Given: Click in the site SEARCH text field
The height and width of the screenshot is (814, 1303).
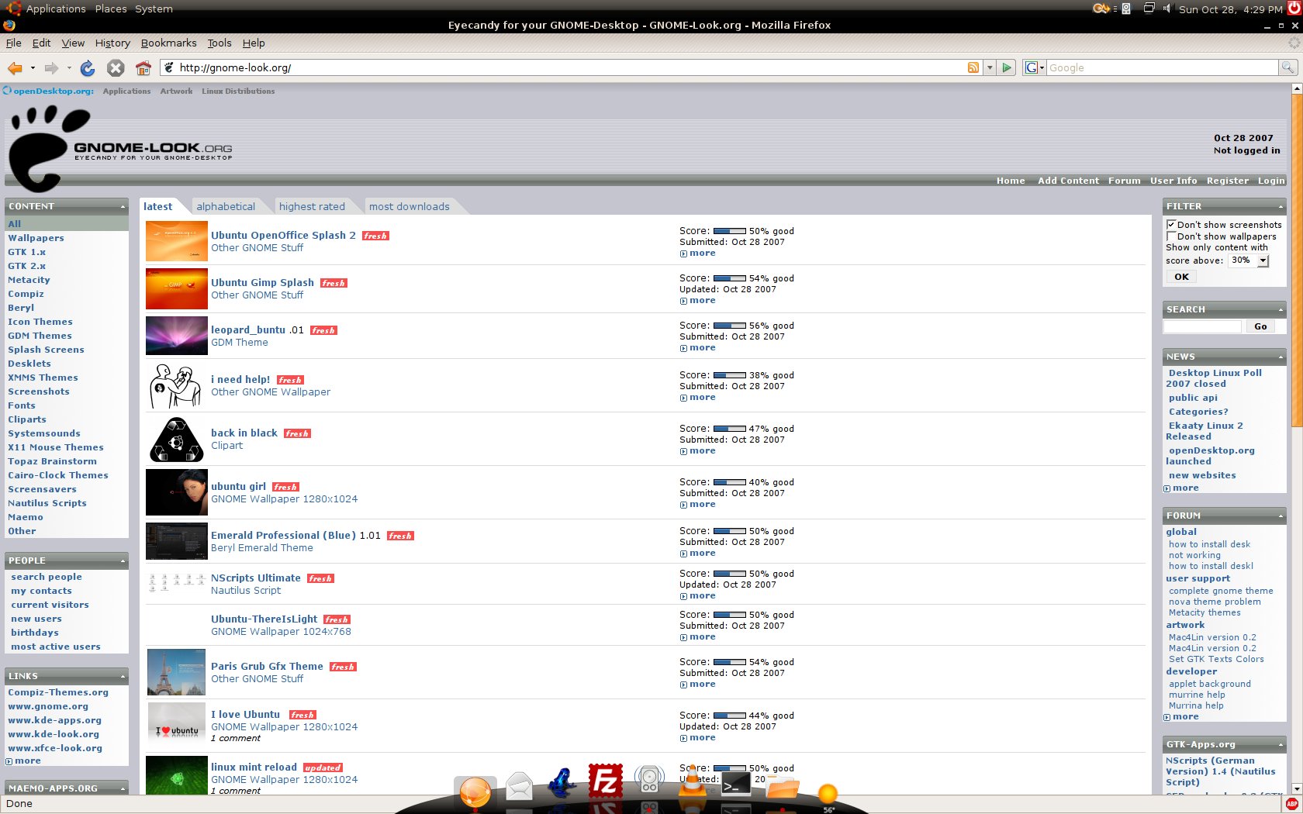Looking at the screenshot, I should (1202, 327).
